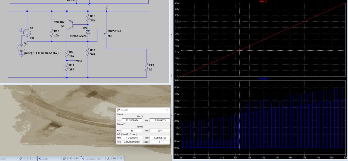Click the simulation_filter minimized window title
Image resolution: width=348 pixels, height=161 pixels.
[x=93, y=159]
